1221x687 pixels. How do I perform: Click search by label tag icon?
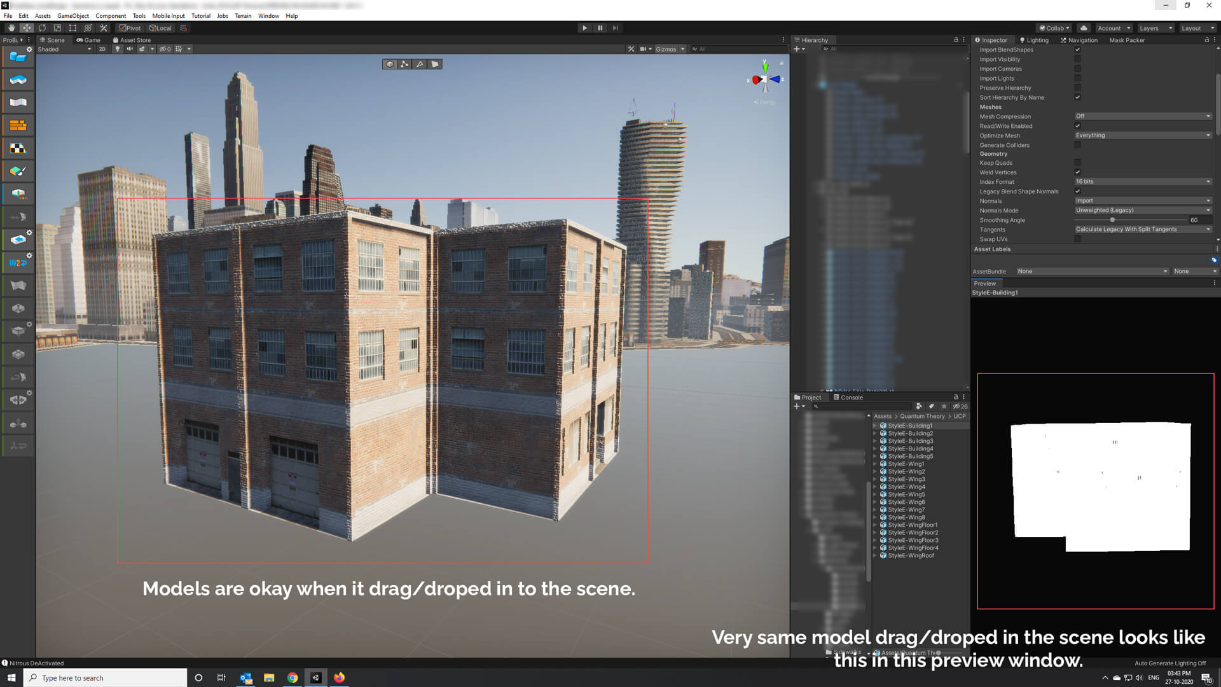[932, 406]
